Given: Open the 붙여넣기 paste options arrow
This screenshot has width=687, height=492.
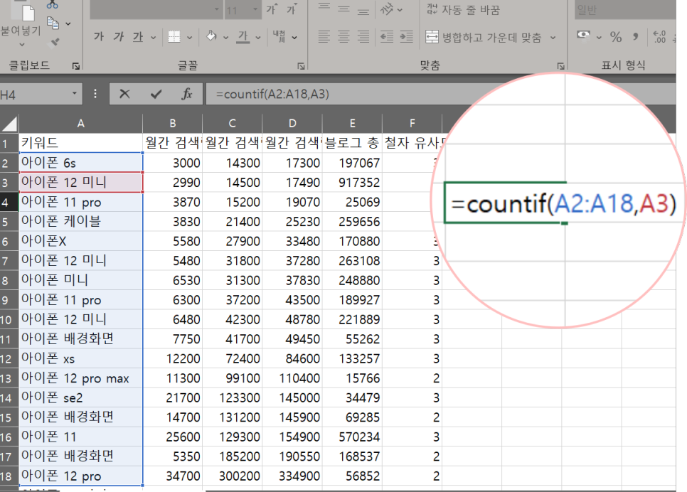Looking at the screenshot, I should pos(22,45).
